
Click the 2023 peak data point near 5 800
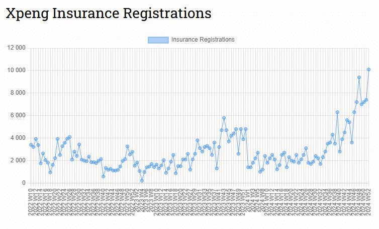[224, 118]
